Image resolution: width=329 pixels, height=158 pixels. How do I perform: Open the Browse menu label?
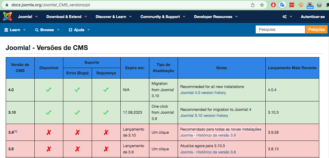point(47,30)
